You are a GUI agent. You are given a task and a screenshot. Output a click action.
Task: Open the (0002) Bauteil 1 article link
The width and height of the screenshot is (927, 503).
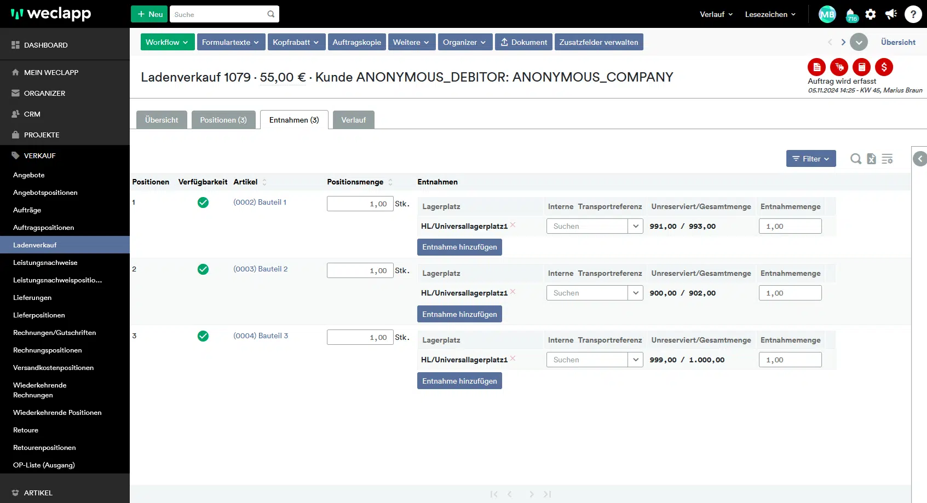(260, 202)
